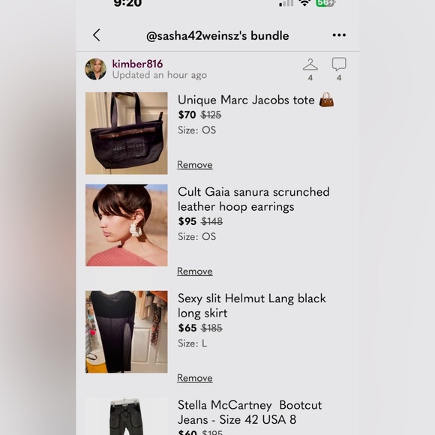Remove the Marc Jacobs tote from bundle
The width and height of the screenshot is (435, 435).
[195, 165]
